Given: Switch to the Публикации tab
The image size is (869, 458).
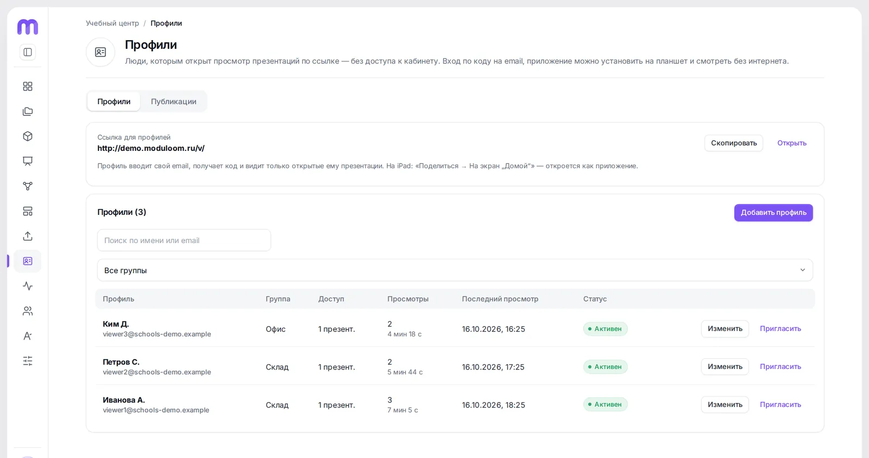Looking at the screenshot, I should [174, 101].
